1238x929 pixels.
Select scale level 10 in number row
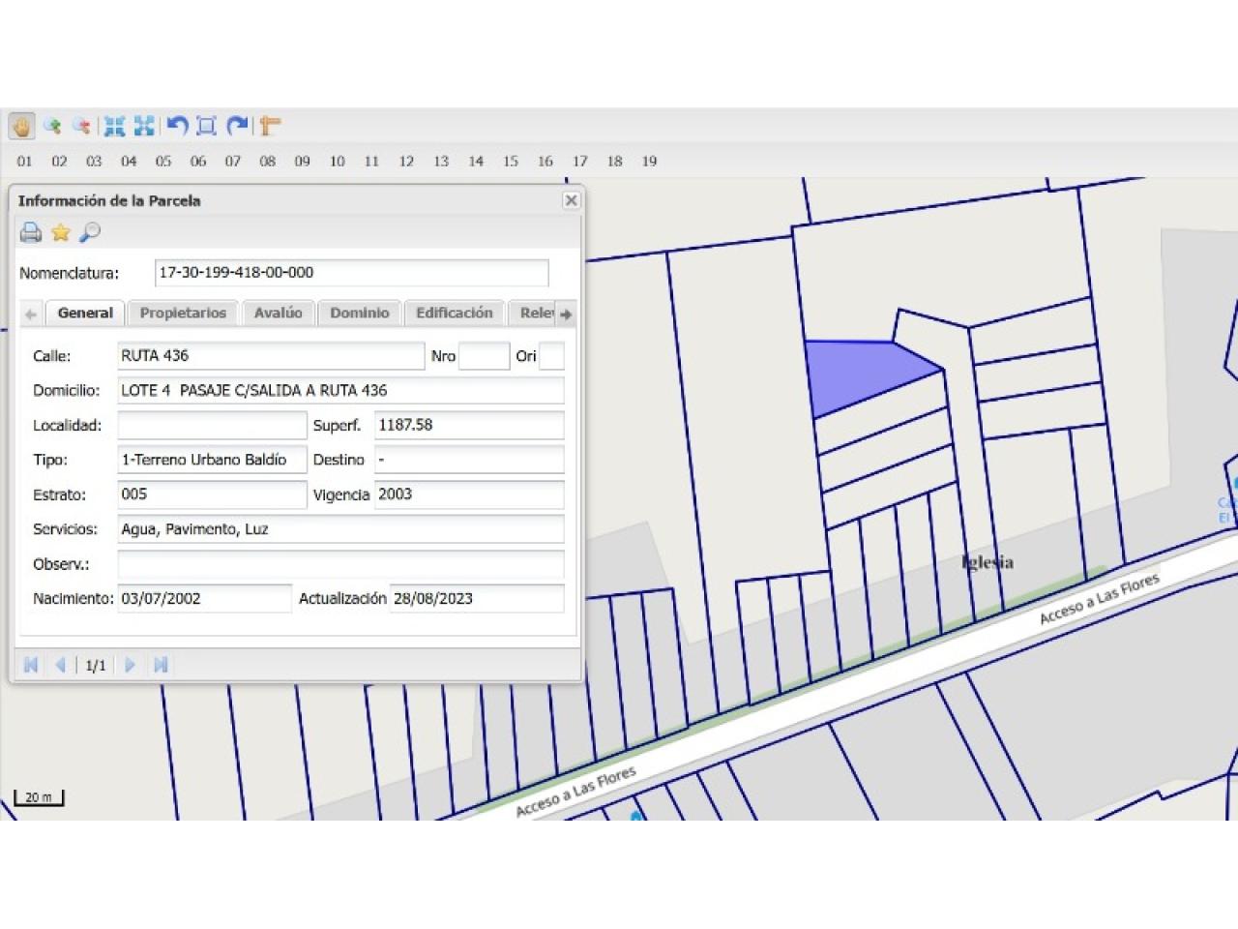337,162
